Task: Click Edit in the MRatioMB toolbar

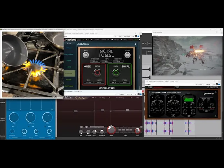Action: click(108, 40)
